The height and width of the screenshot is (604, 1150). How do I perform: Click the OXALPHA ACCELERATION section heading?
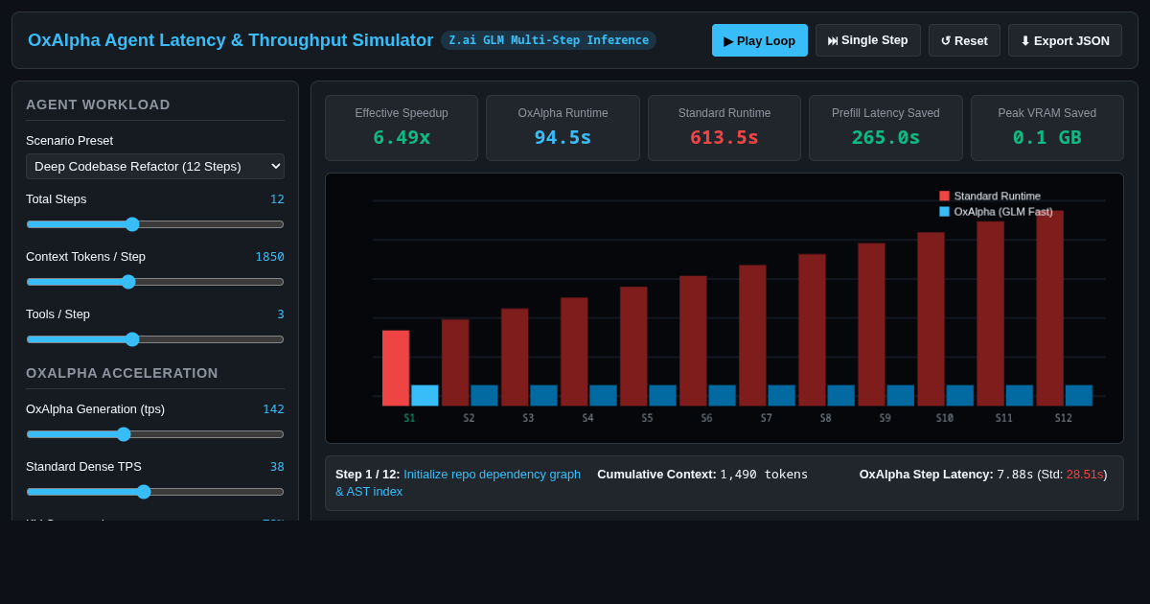(x=122, y=373)
